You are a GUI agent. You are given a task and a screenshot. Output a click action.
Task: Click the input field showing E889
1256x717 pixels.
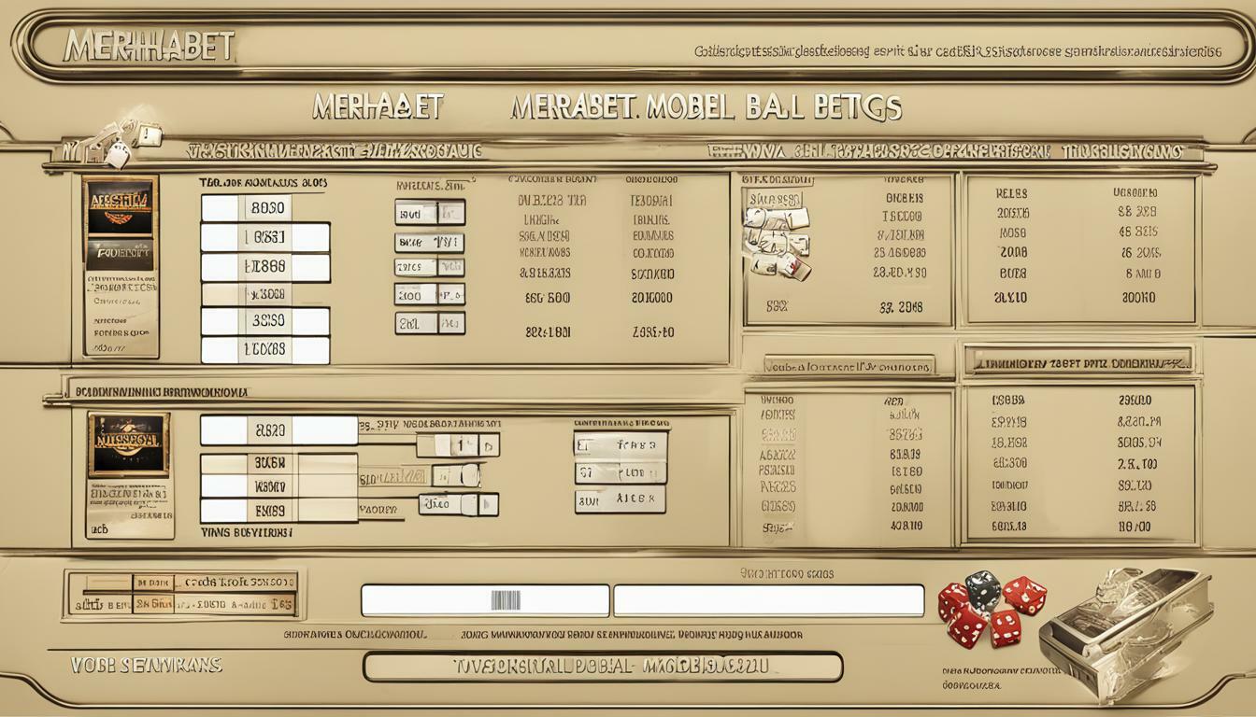(278, 511)
